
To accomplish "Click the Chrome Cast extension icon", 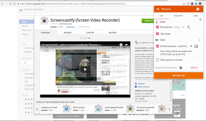I will point(188,4).
